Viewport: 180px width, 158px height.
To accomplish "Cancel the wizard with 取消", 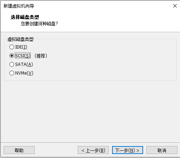I will tap(162, 150).
